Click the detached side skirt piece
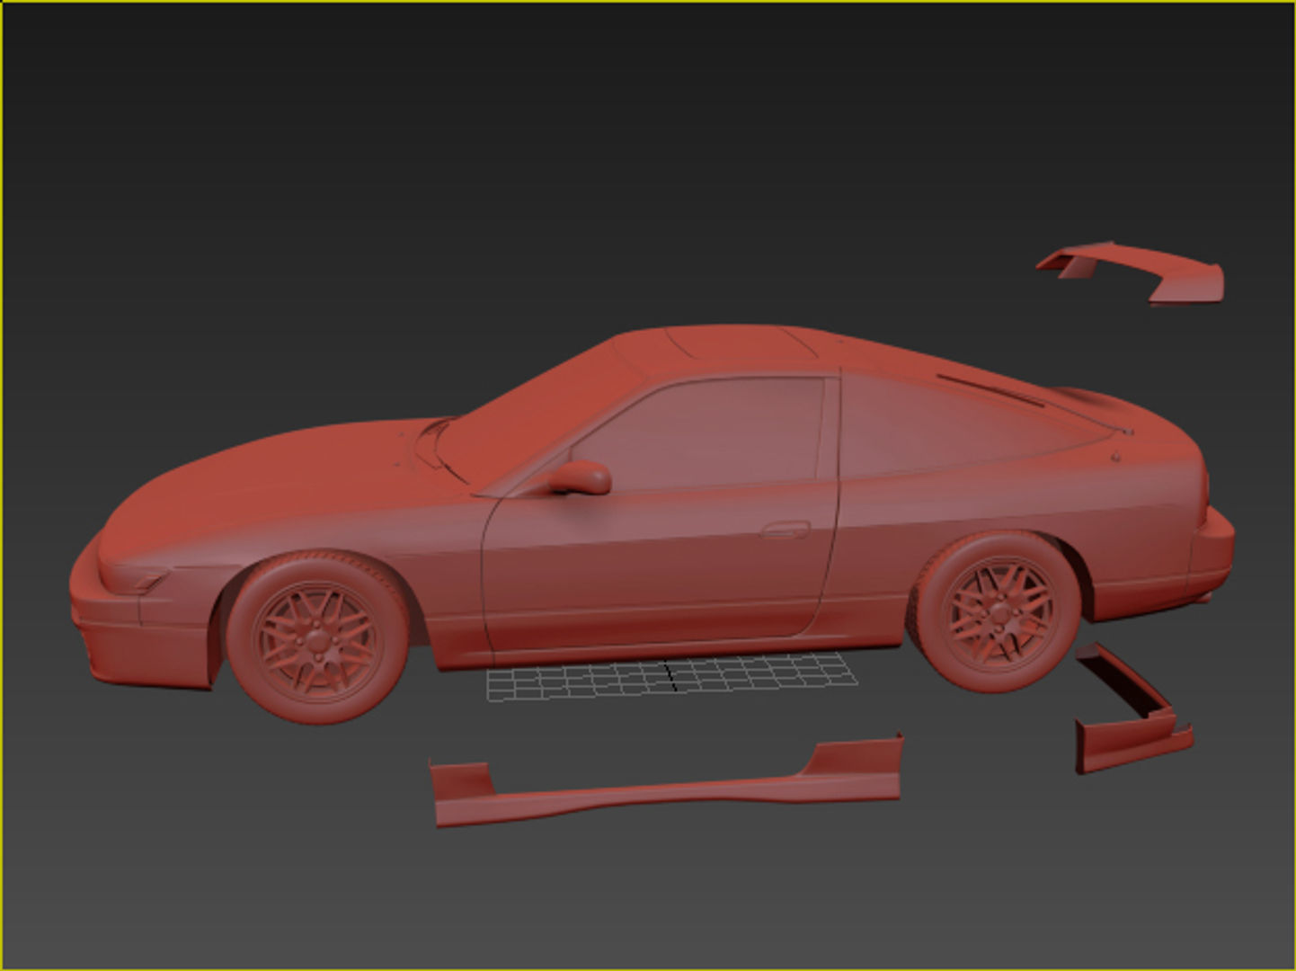 [674, 782]
